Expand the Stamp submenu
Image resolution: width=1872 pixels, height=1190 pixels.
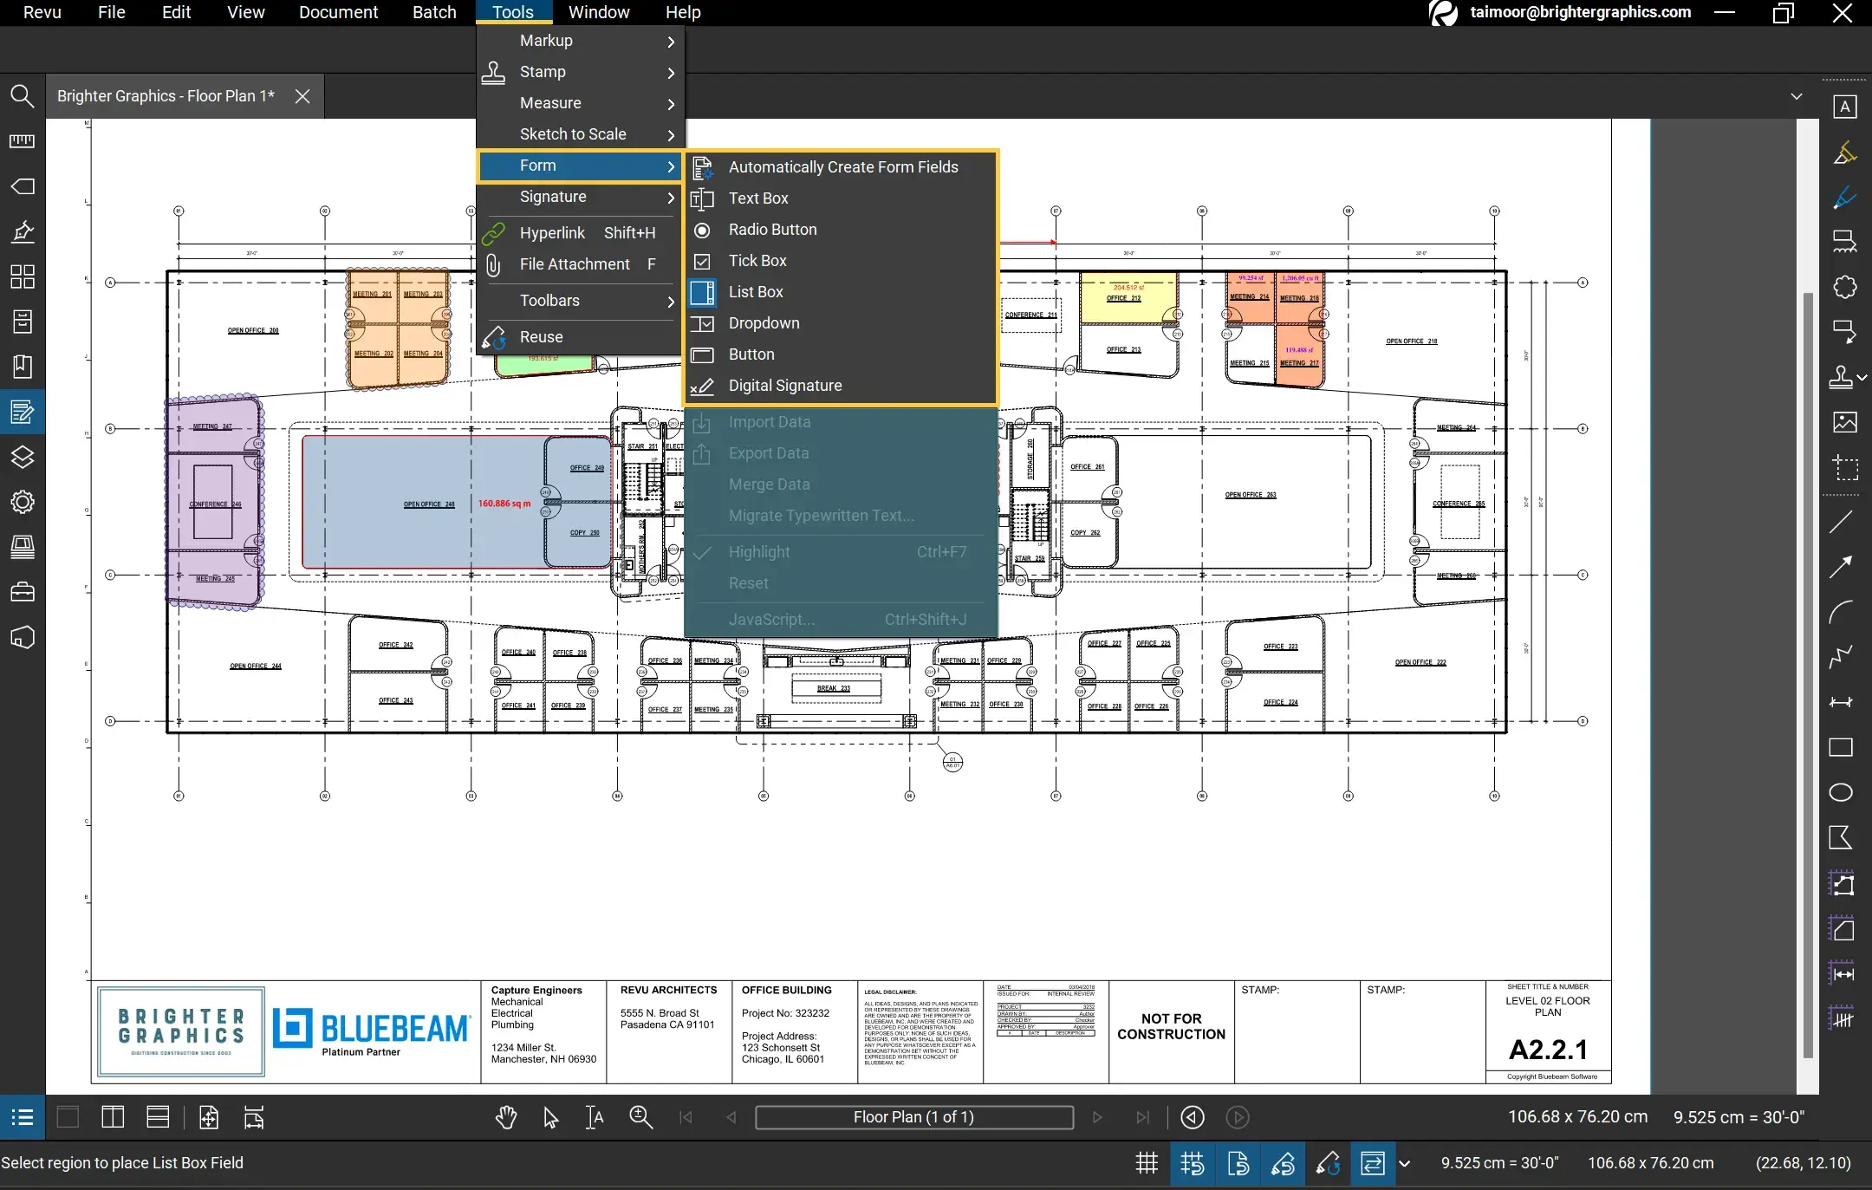click(581, 72)
